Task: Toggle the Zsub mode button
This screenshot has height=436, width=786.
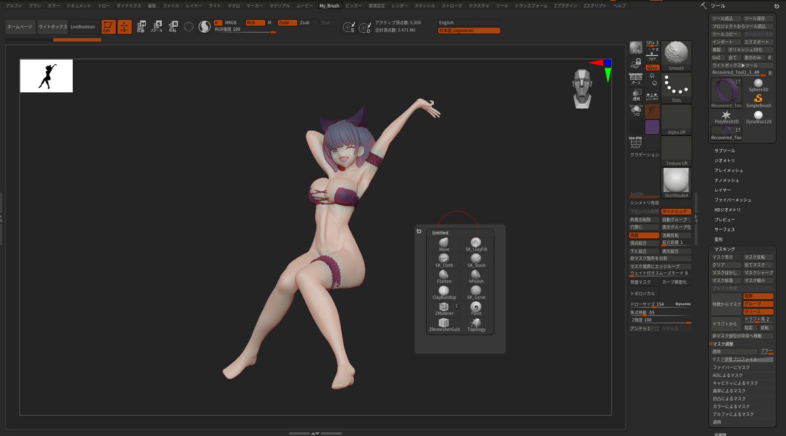Action: point(307,22)
